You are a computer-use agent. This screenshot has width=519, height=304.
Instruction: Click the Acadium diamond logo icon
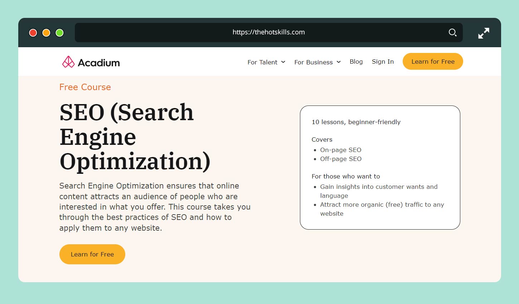tap(68, 62)
